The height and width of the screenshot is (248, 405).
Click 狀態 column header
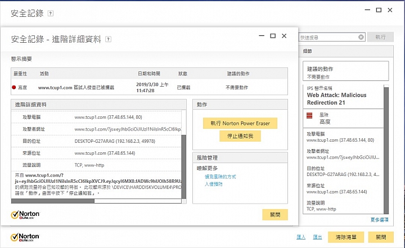click(183, 74)
